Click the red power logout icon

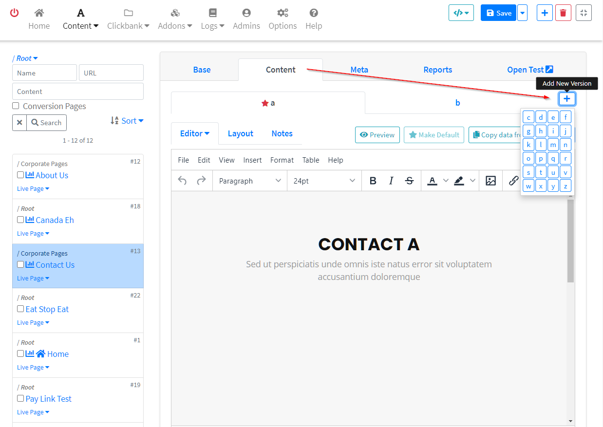click(15, 13)
